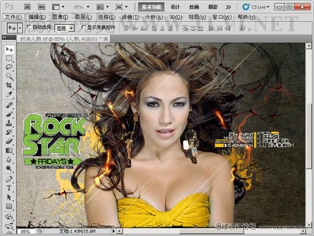Click the Photoshop Ps logo icon
The image size is (314, 236).
point(9,7)
